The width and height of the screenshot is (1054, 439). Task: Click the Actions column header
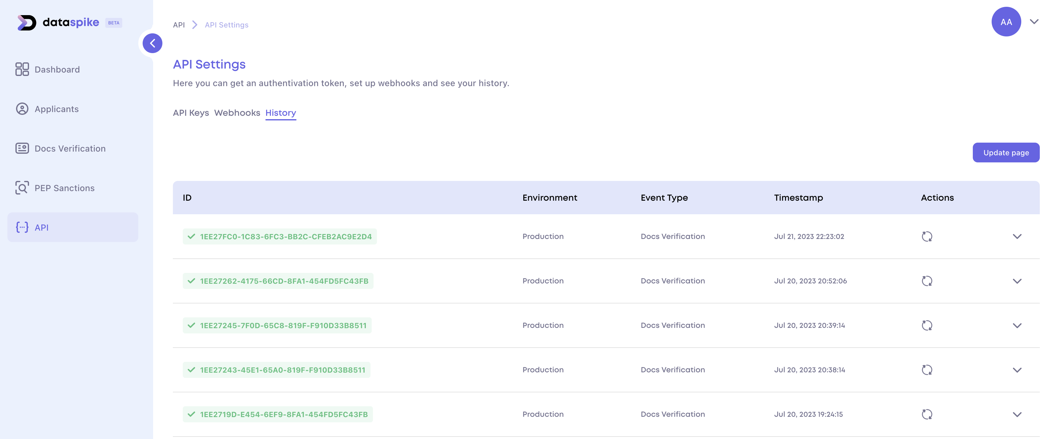(x=937, y=198)
